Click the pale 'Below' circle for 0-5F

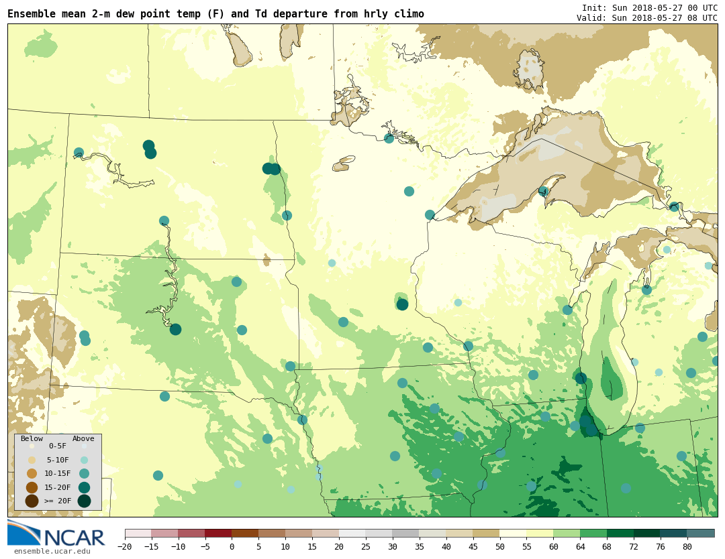pyautogui.click(x=32, y=446)
